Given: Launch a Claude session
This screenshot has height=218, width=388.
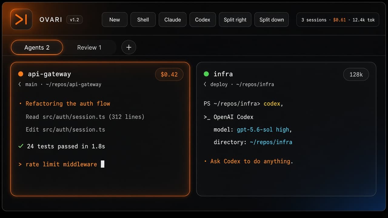Looking at the screenshot, I should pyautogui.click(x=172, y=20).
